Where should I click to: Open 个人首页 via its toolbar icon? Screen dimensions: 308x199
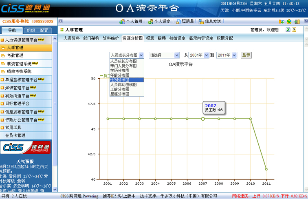click(x=122, y=21)
